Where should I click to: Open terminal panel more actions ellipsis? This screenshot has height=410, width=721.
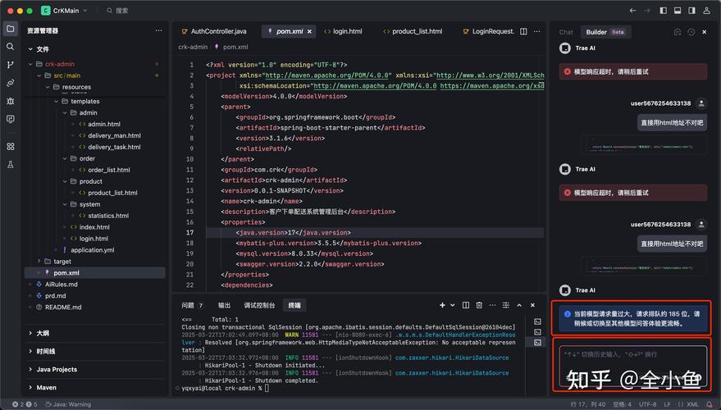pos(492,305)
